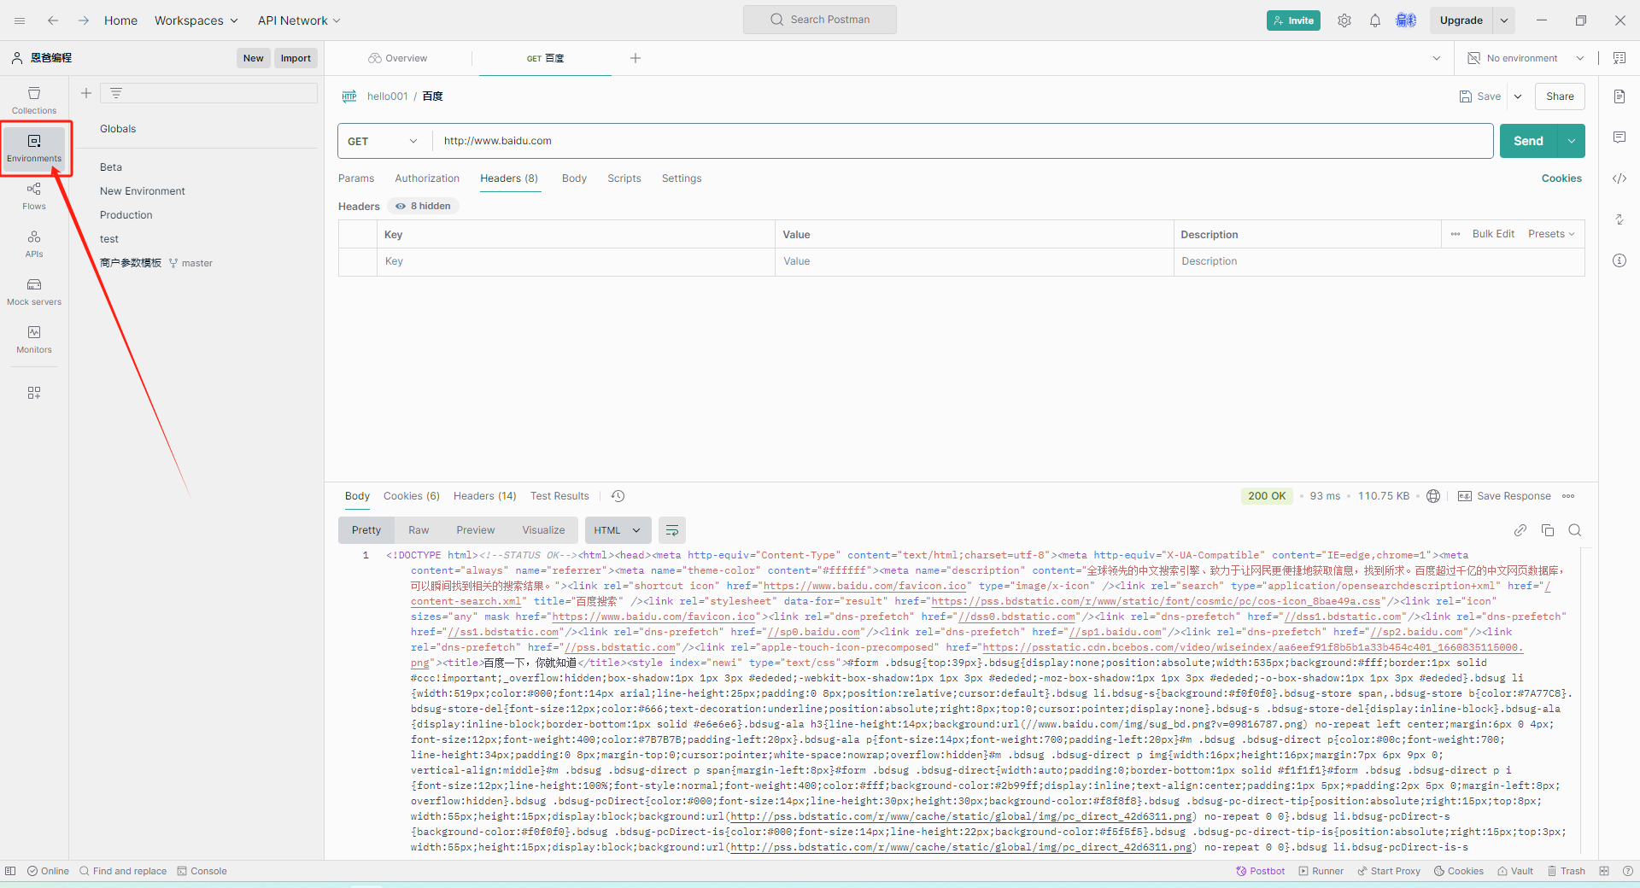Click Bulk Edit in headers table

pyautogui.click(x=1493, y=234)
